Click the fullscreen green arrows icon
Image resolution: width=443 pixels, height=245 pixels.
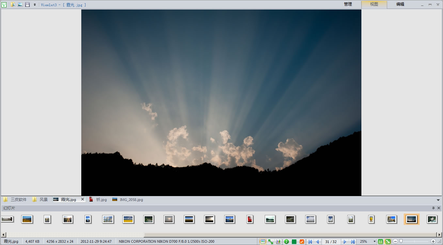click(x=271, y=242)
